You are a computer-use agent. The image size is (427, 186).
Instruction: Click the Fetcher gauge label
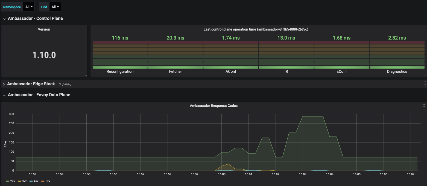coord(176,71)
